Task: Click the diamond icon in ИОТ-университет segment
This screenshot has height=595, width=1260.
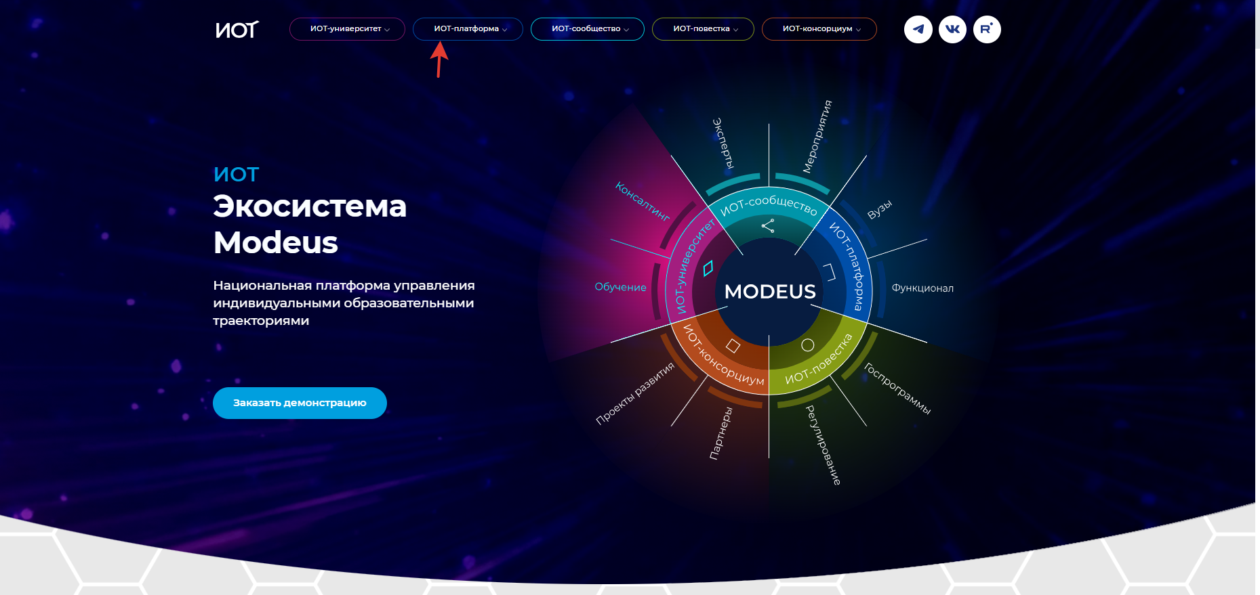Action: (708, 269)
